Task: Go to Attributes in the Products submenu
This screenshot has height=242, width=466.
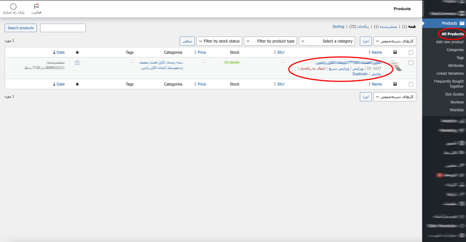Action: pyautogui.click(x=456, y=66)
